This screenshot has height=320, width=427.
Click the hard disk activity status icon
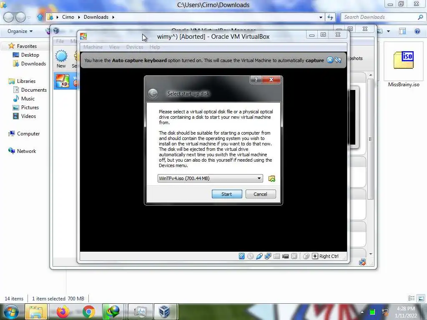point(241,256)
